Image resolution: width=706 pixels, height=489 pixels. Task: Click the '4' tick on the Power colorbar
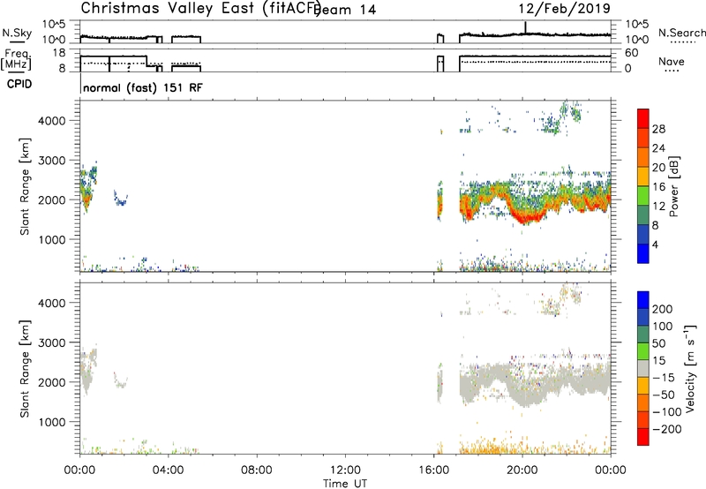pos(655,244)
